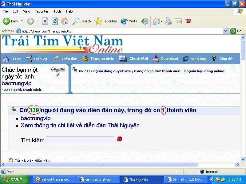The height and width of the screenshot is (184, 246).
Task: Open the Diễn đàn nav link
Action: pos(70,59)
